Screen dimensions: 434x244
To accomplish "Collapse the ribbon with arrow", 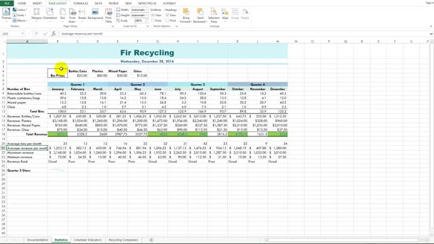I will point(431,26).
